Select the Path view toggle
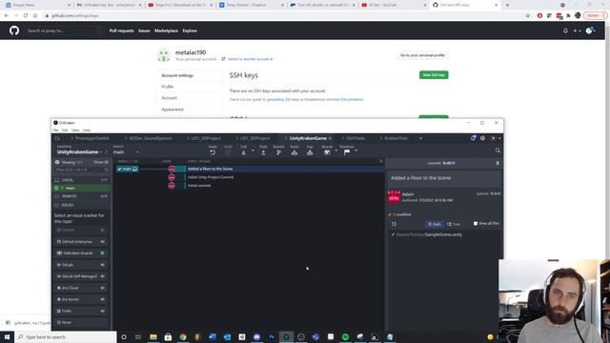This screenshot has width=610, height=343. tap(435, 224)
